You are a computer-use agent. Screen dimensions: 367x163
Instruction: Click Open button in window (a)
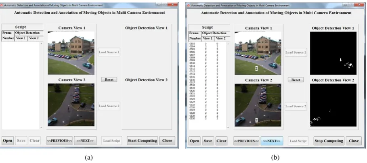[8, 140]
